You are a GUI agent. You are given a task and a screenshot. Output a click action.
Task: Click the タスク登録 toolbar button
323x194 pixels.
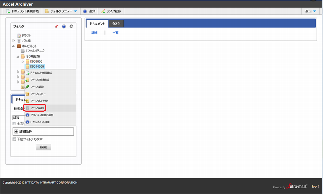(x=111, y=11)
